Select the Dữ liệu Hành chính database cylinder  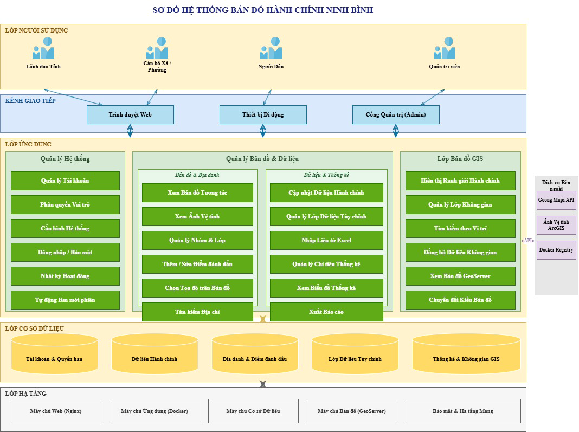point(155,354)
